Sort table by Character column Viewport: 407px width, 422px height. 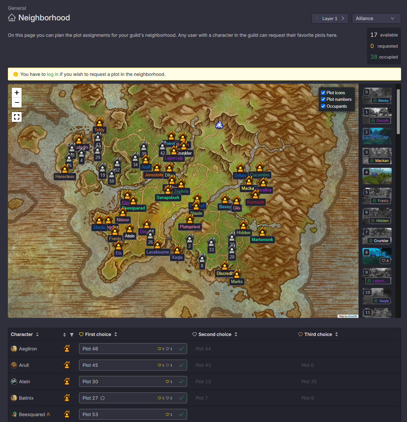pos(37,334)
